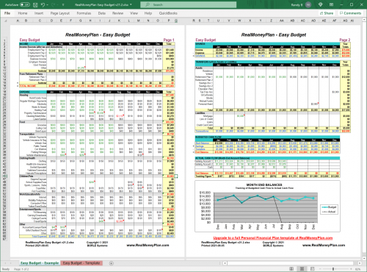
Task: Click the Page: 1 of 2 status text
Action: click(x=21, y=269)
